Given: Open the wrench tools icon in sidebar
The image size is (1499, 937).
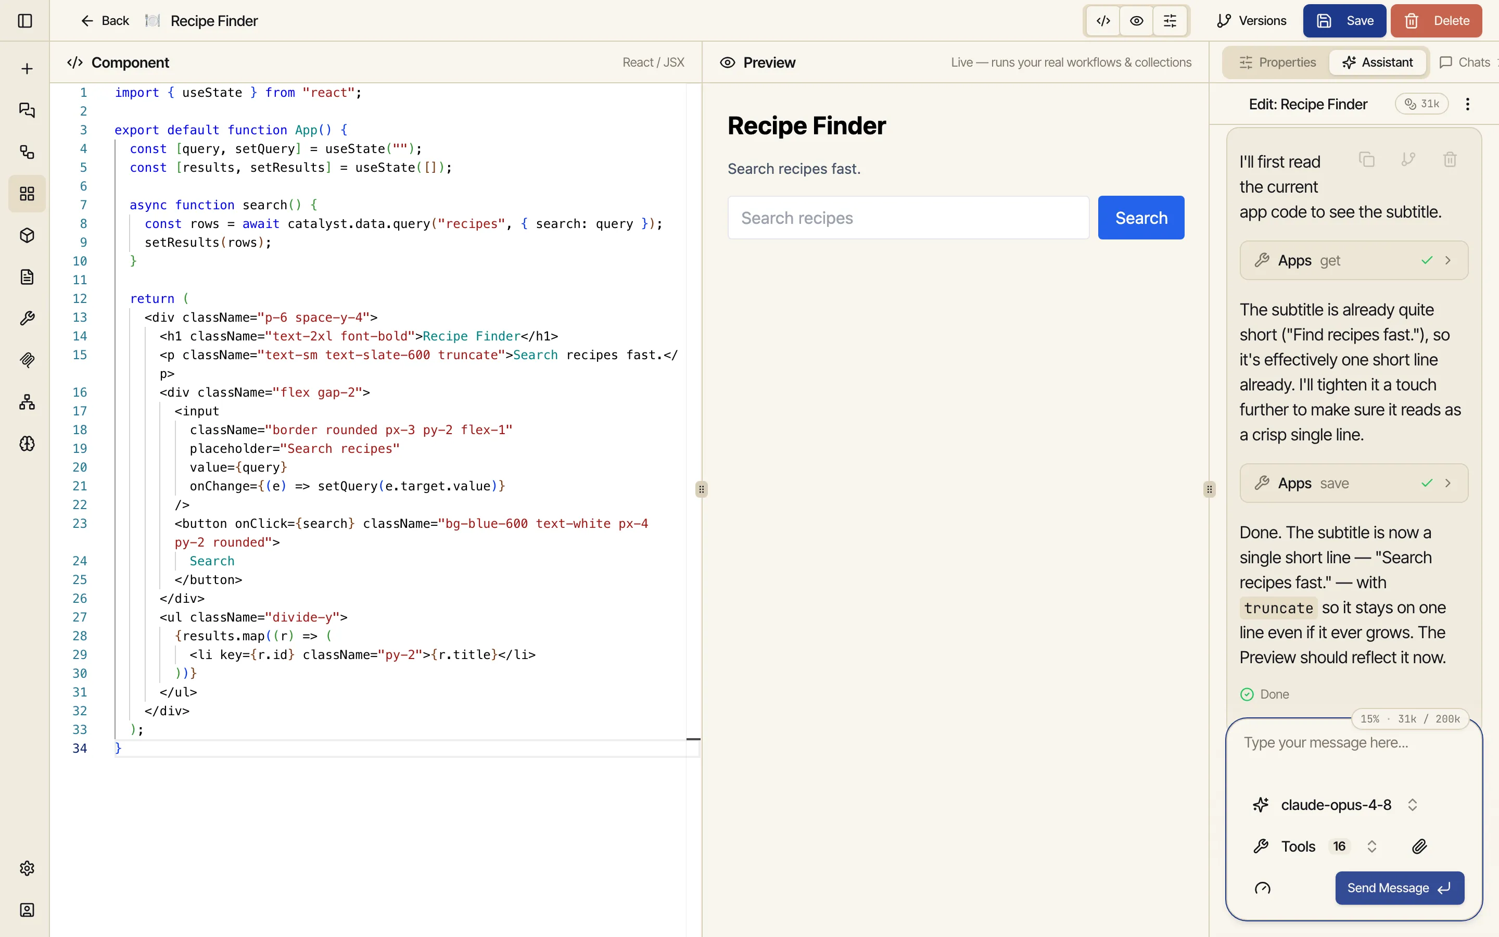Looking at the screenshot, I should pos(27,318).
